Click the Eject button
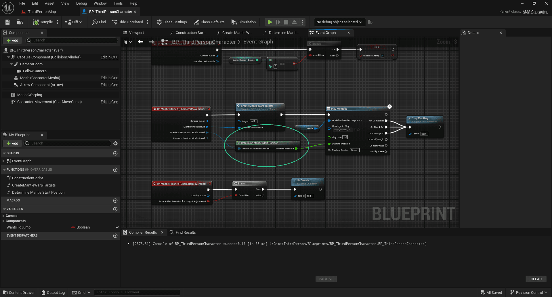552x297 pixels. click(294, 22)
